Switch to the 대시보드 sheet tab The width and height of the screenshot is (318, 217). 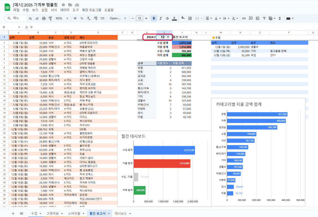120,213
